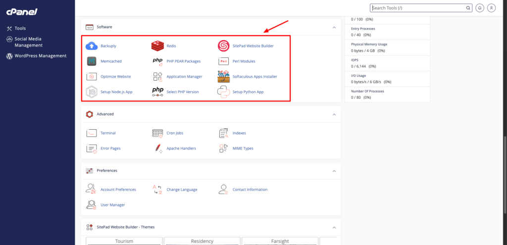Click the Select PHP Version link

click(183, 92)
